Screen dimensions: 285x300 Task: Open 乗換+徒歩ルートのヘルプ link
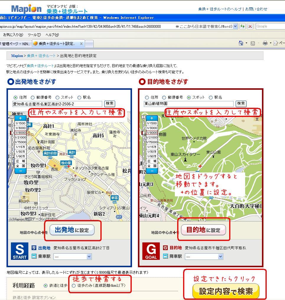(220, 9)
